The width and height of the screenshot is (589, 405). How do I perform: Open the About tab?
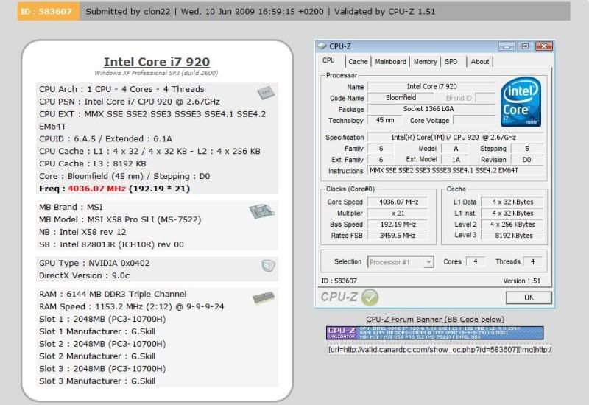point(480,62)
